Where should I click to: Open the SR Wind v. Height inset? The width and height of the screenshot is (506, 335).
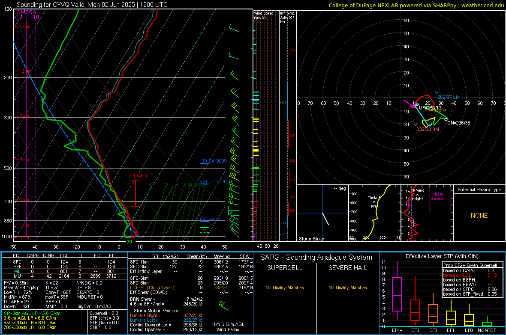coord(427,213)
